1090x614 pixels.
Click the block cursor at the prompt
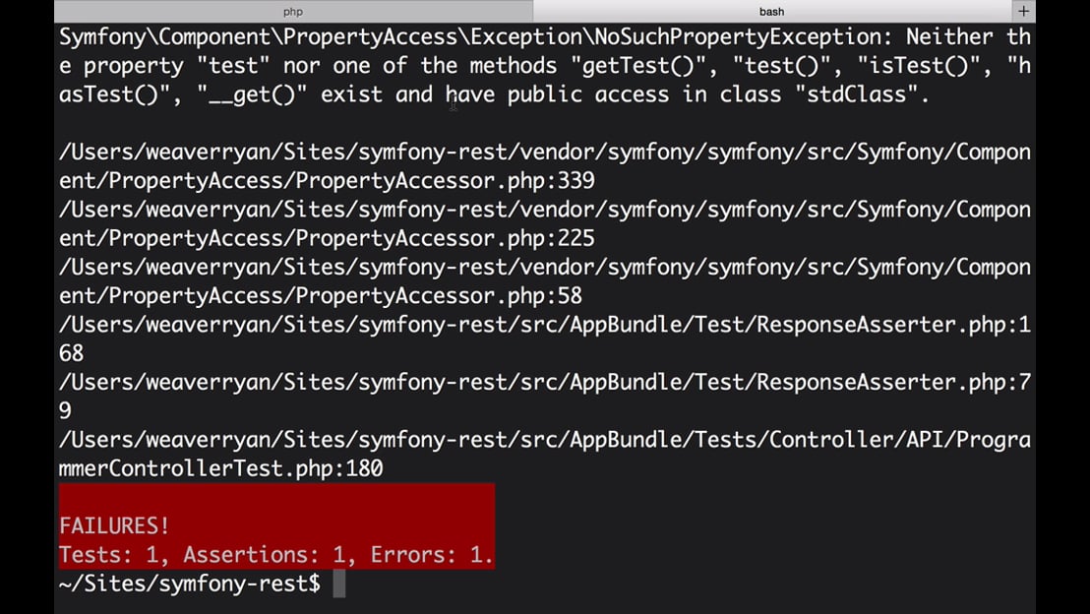click(339, 583)
